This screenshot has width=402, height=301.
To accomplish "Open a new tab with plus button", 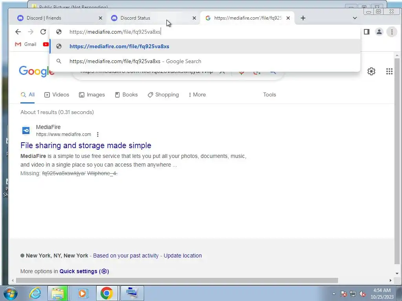I will [303, 18].
